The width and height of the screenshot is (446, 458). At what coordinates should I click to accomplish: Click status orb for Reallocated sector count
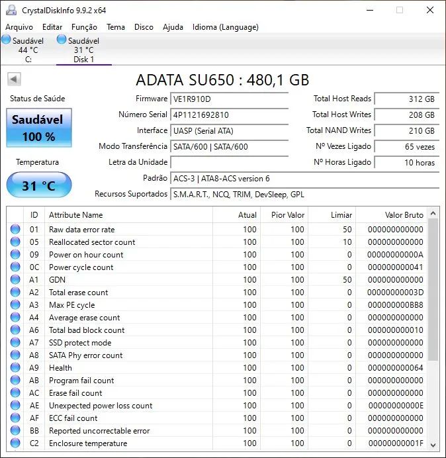pyautogui.click(x=15, y=242)
